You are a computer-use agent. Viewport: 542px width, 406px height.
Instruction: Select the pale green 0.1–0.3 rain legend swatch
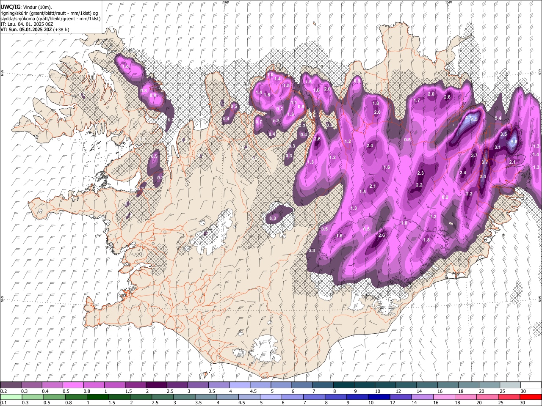(11, 397)
